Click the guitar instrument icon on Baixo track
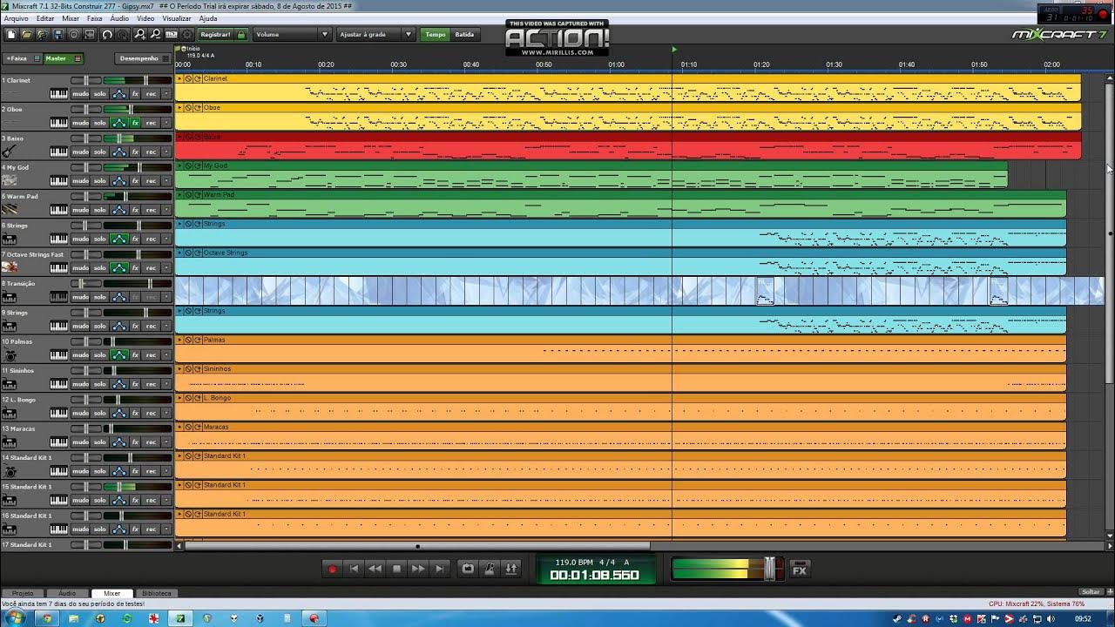 tap(10, 152)
